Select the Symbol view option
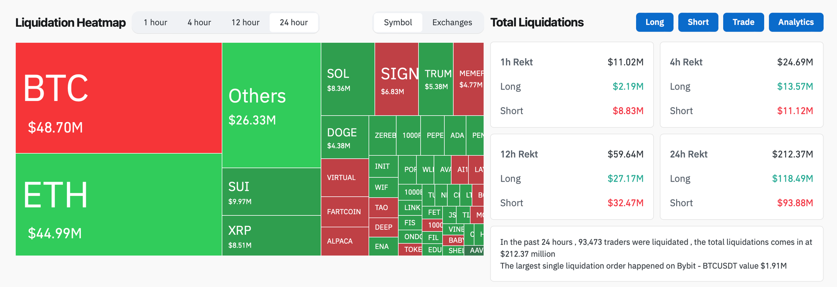This screenshot has height=287, width=837. (x=398, y=23)
